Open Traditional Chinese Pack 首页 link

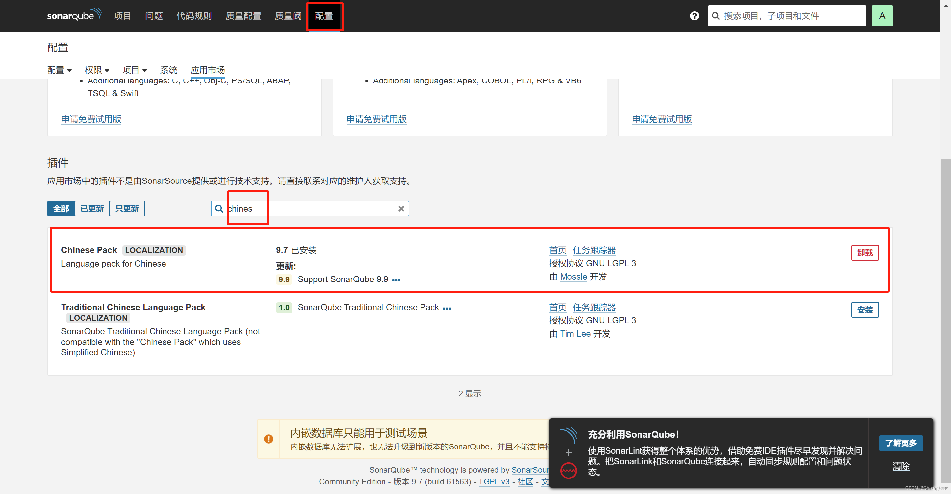pyautogui.click(x=558, y=308)
